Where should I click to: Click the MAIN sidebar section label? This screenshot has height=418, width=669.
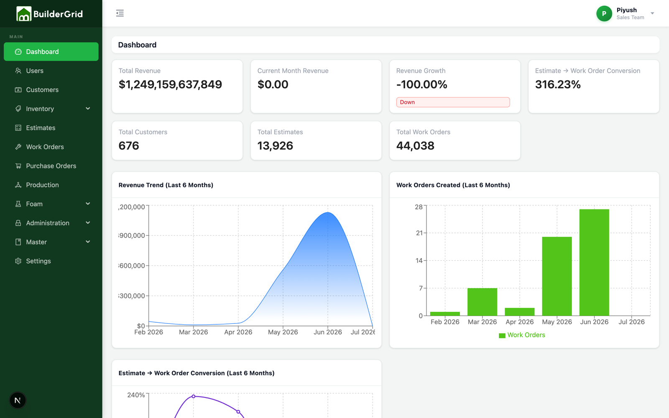point(16,37)
